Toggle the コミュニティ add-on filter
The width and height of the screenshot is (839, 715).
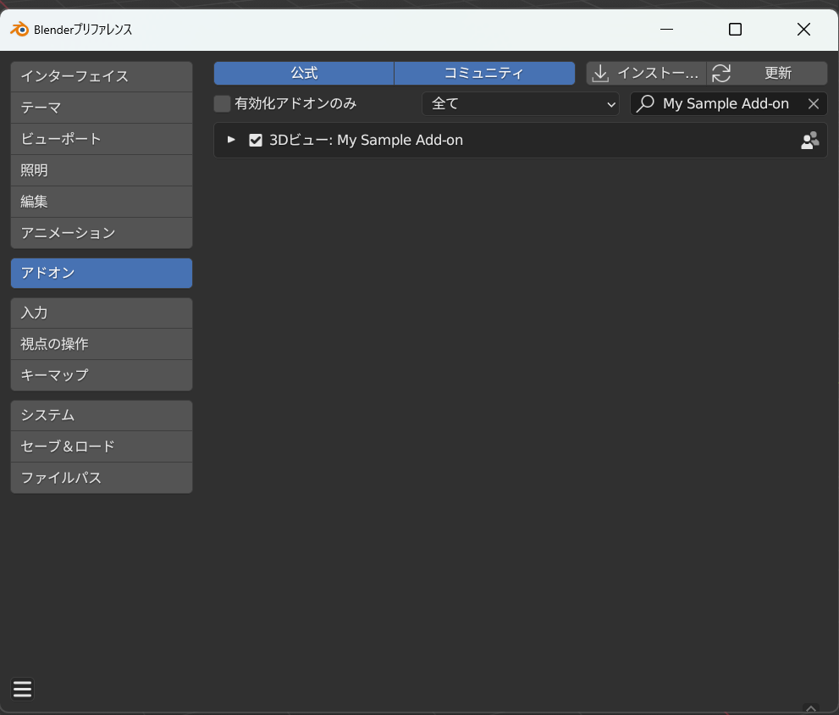click(x=484, y=73)
